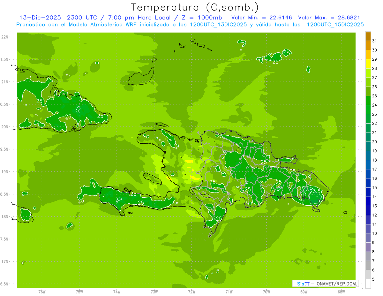This screenshot has width=383, height=296.
Task: Click 'Valor Min. = 22.6146' value
Action: pyautogui.click(x=261, y=18)
